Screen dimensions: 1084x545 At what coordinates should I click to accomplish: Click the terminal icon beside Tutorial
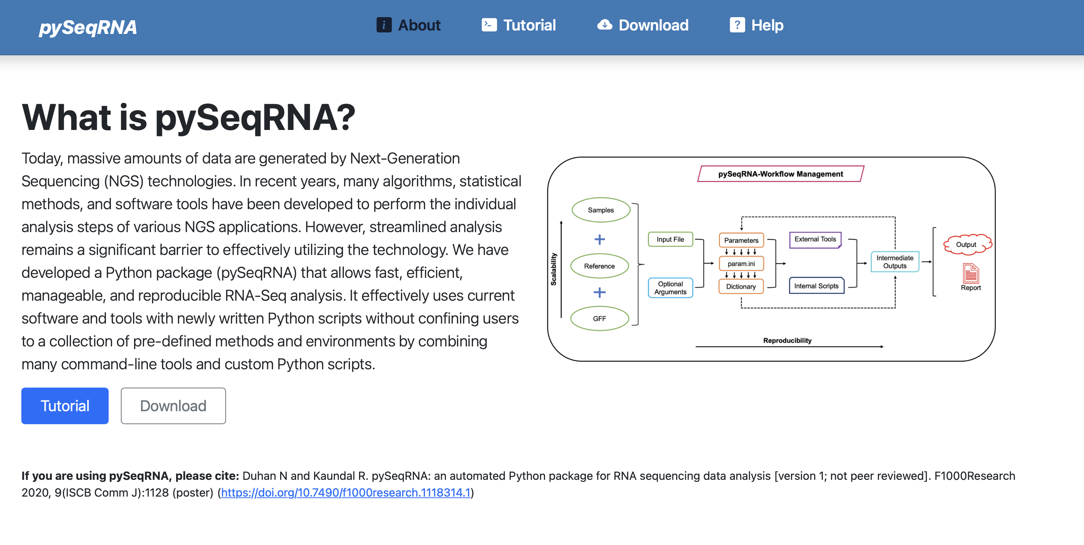[489, 25]
